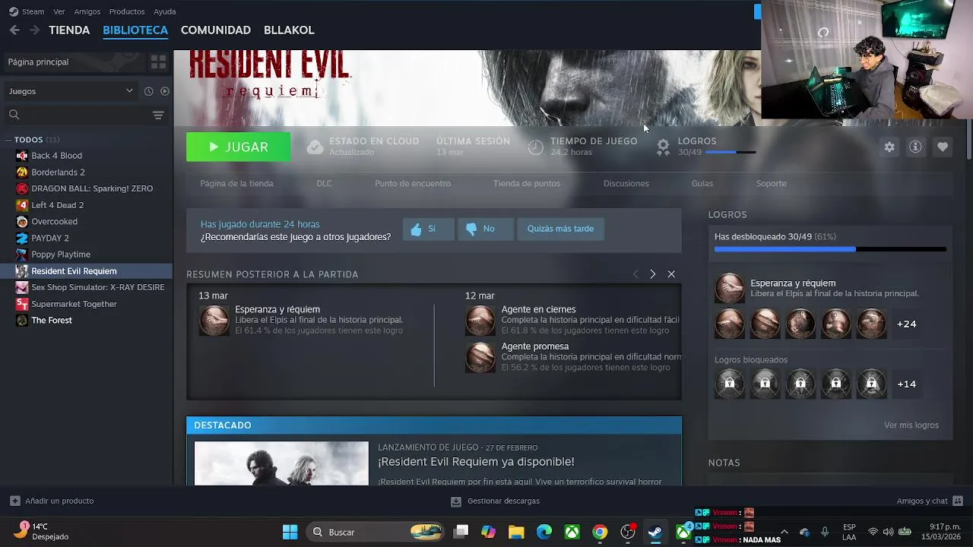The width and height of the screenshot is (973, 547).
Task: Open the Amigos menu
Action: point(87,11)
